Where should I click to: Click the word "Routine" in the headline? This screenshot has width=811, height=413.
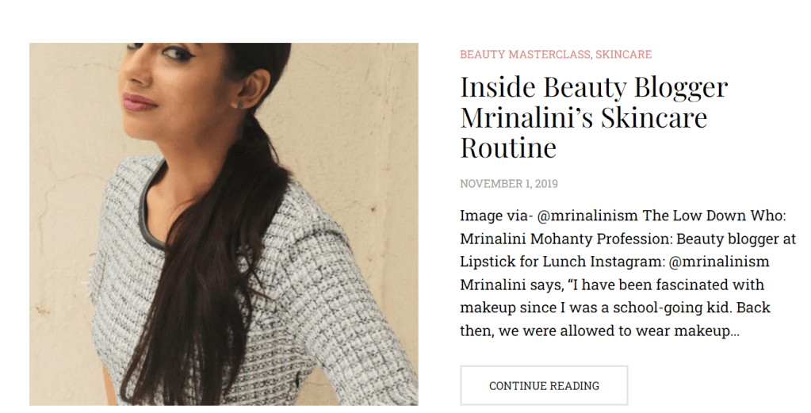click(508, 147)
